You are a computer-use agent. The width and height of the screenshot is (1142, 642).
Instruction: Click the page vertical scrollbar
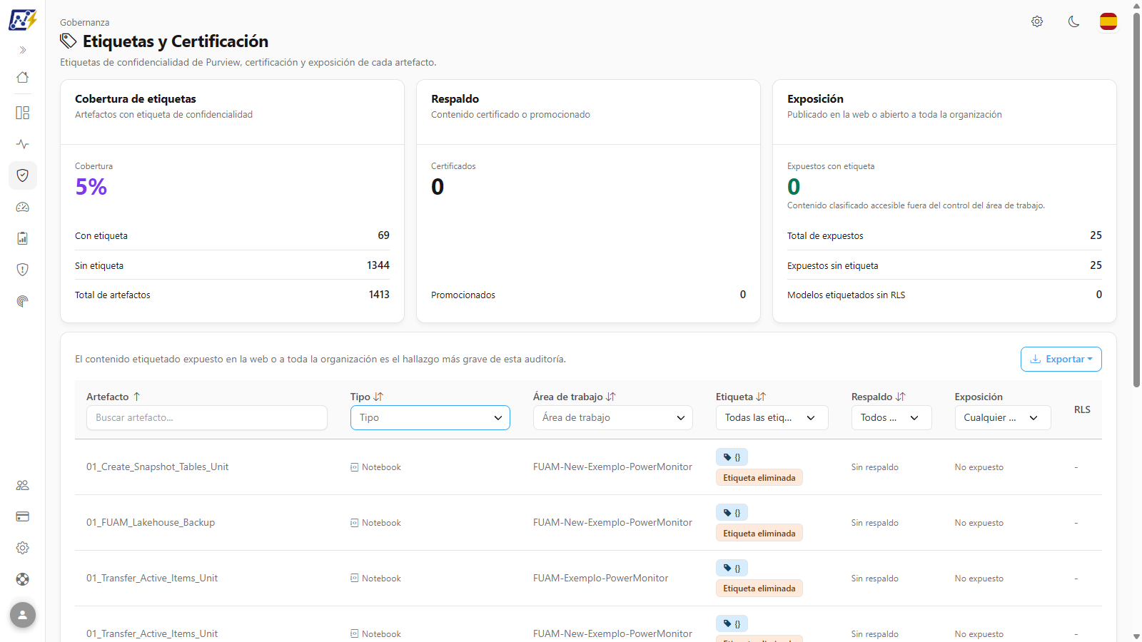(1136, 200)
